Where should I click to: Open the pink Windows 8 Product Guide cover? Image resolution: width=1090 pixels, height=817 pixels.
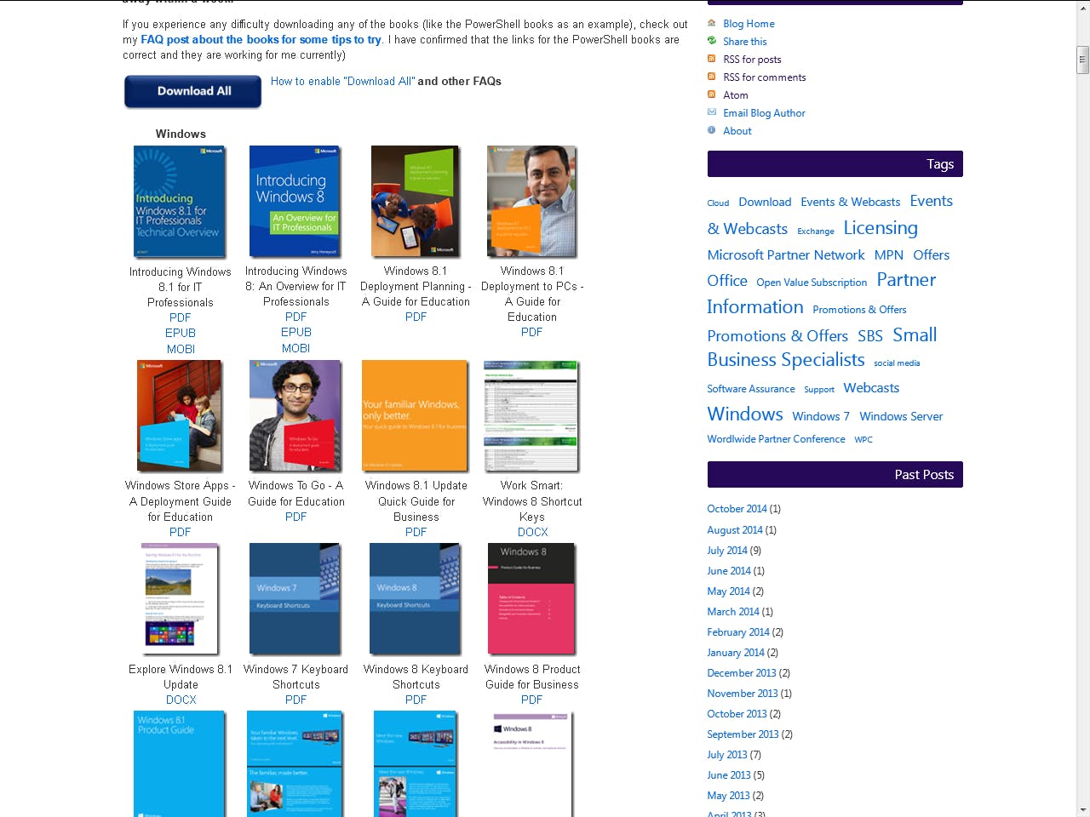(531, 599)
